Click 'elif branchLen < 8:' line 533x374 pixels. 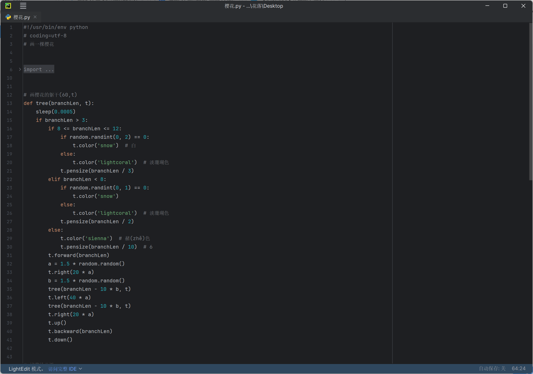pos(77,179)
